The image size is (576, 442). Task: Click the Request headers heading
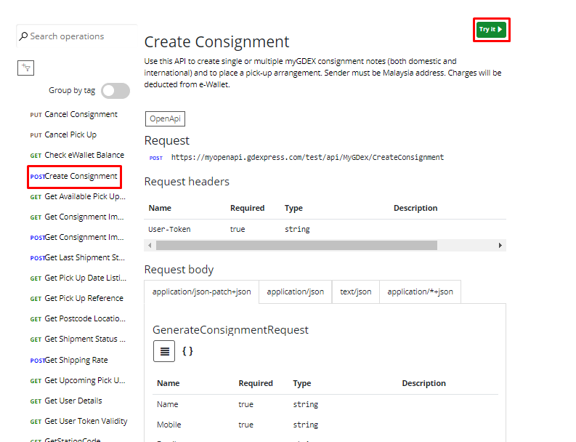[187, 182]
